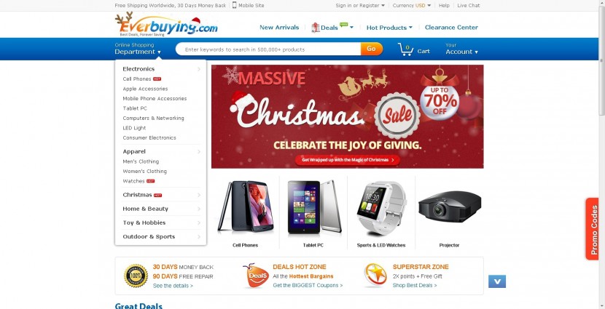Click the blue down-arrow button
Screen dimensions: 605x309
point(497,281)
